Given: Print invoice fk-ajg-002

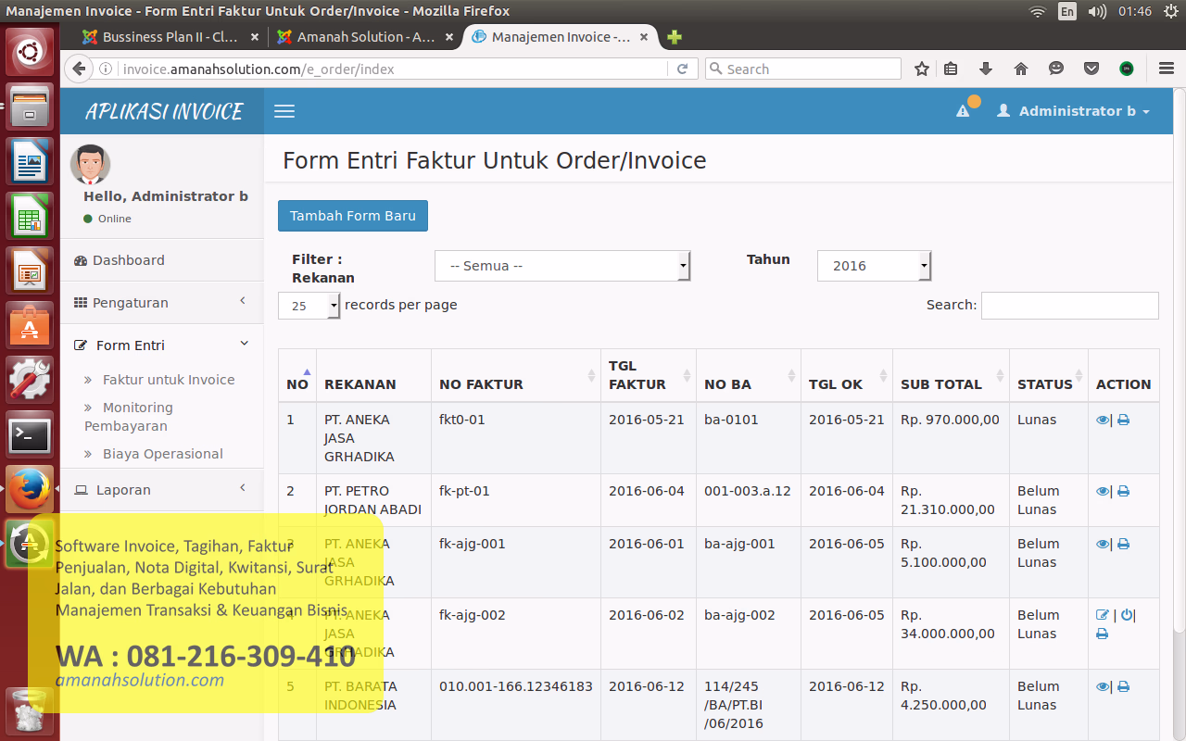Looking at the screenshot, I should pos(1102,634).
